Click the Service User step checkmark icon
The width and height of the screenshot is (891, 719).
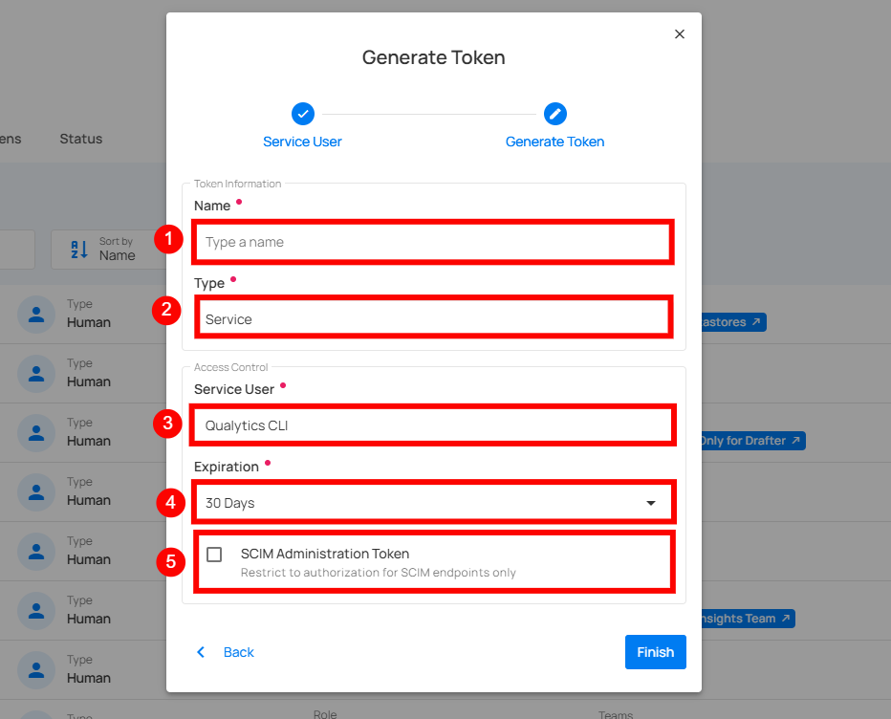coord(302,114)
